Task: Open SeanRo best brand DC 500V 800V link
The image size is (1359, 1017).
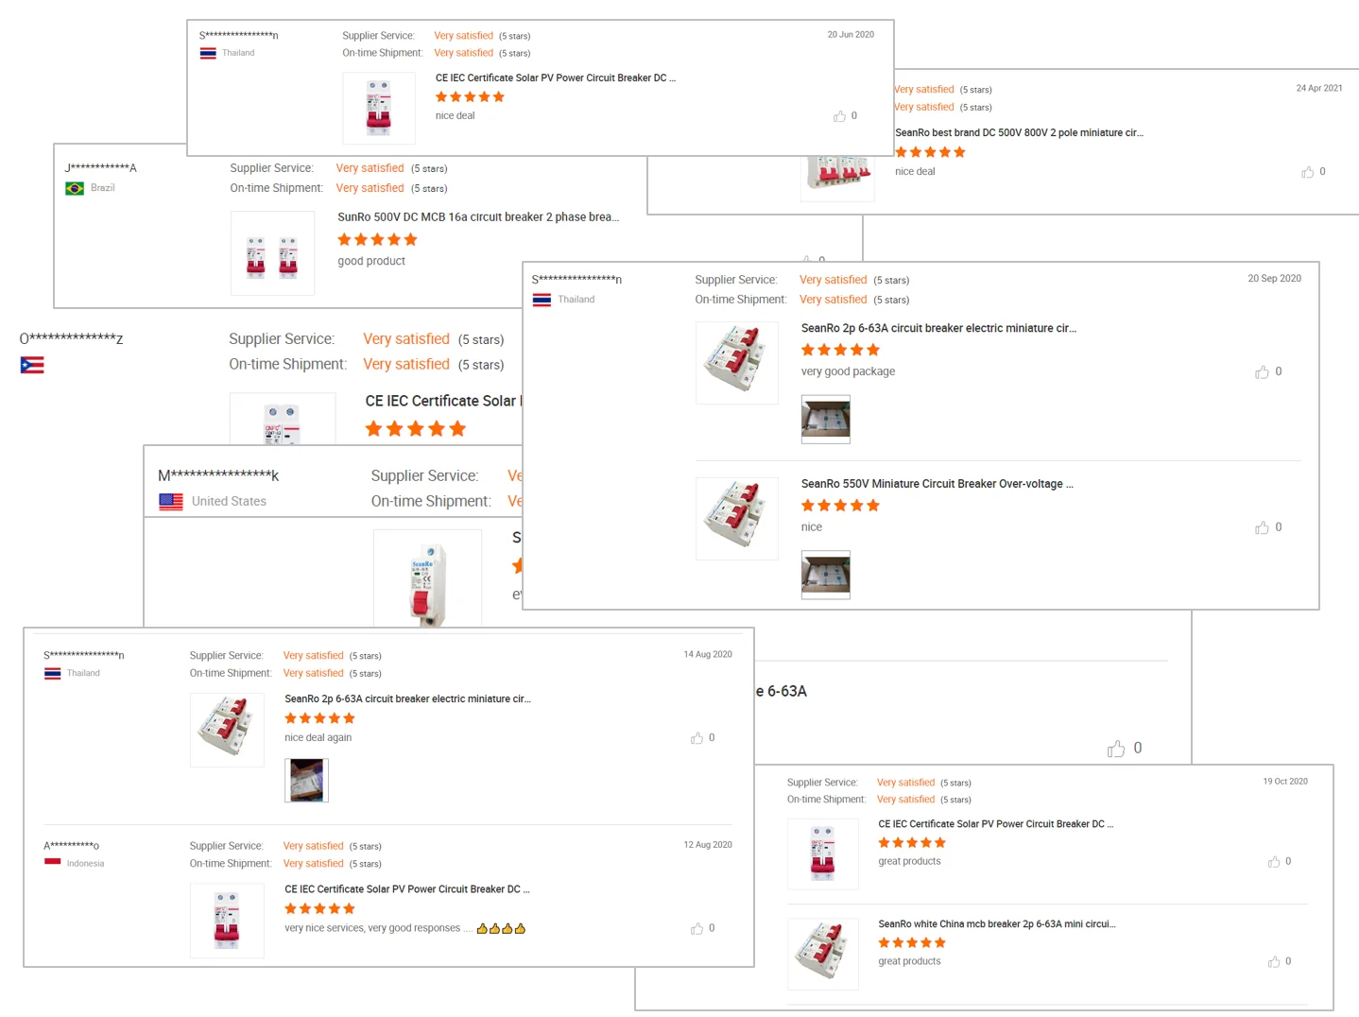Action: click(1019, 133)
